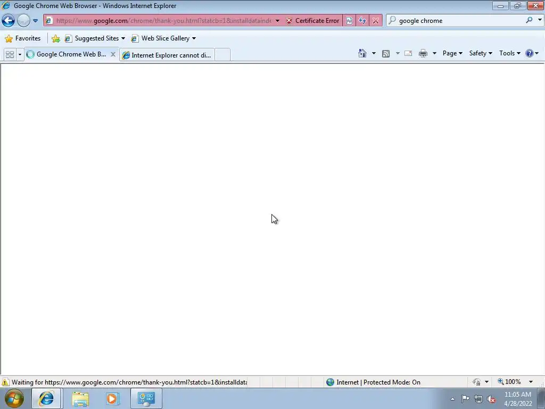
Task: Open the search provider dropdown arrow
Action: pos(540,20)
